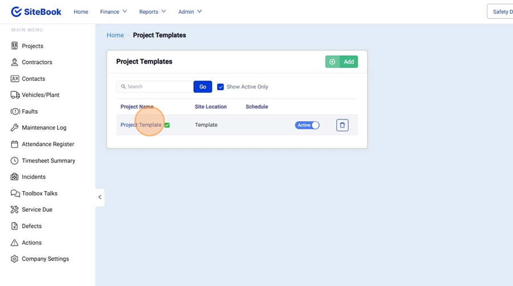Click the Incidents camera icon
513x286 pixels.
click(x=15, y=177)
